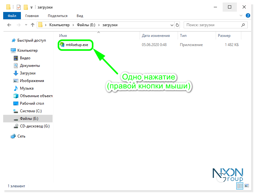Viewport: 254px width, 193px height.
Task: Select the Файлы (E:) drive in sidebar
Action: 29,119
